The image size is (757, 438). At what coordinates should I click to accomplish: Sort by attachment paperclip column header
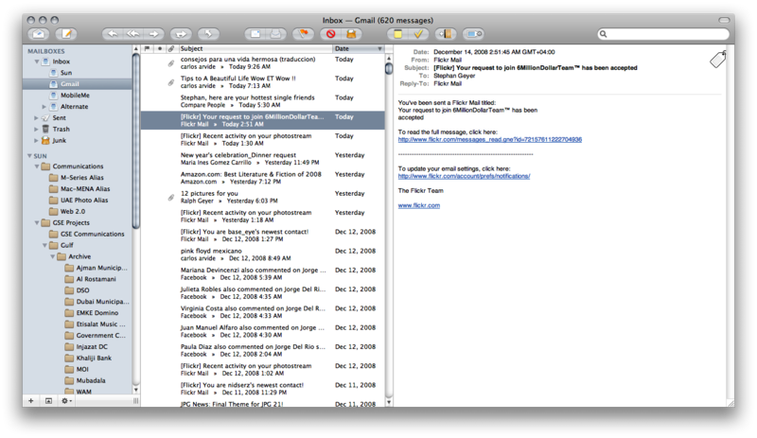pyautogui.click(x=171, y=48)
